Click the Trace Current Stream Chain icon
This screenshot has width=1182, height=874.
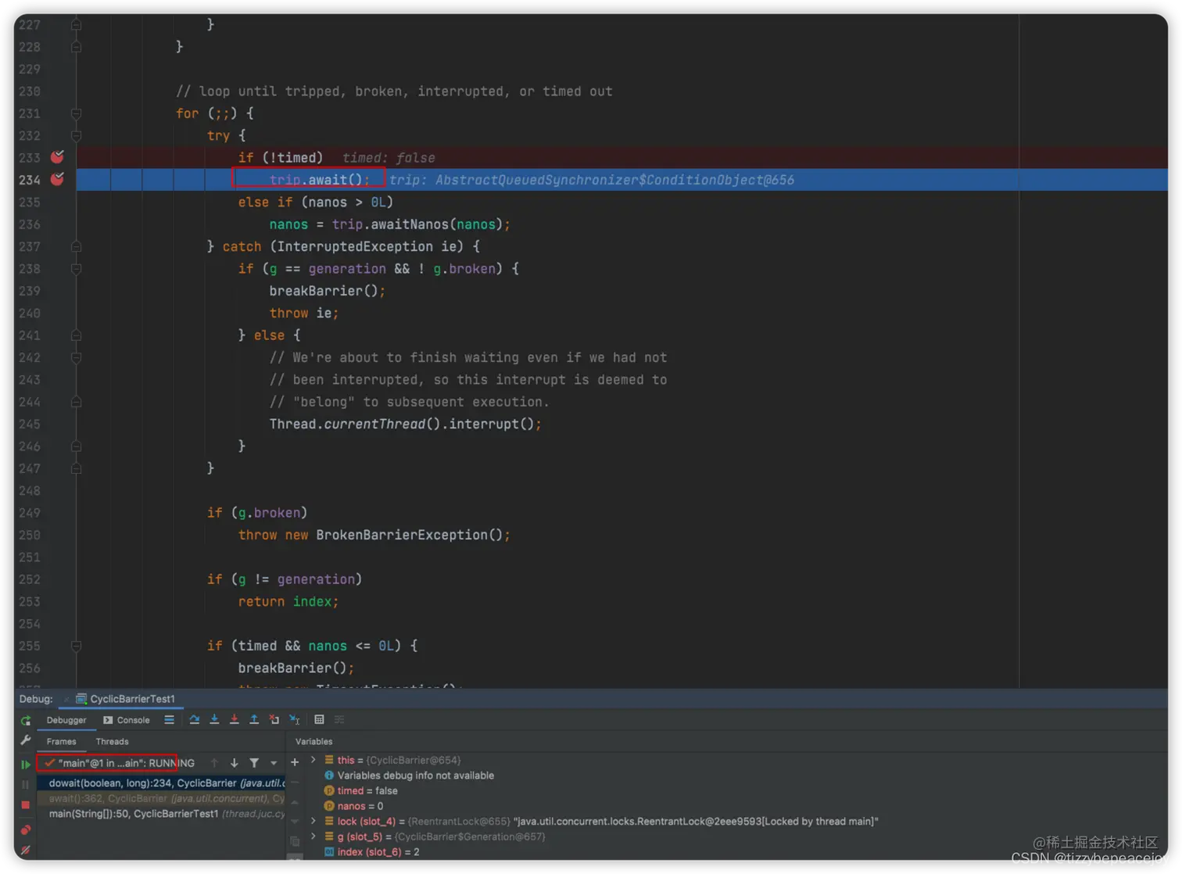339,720
